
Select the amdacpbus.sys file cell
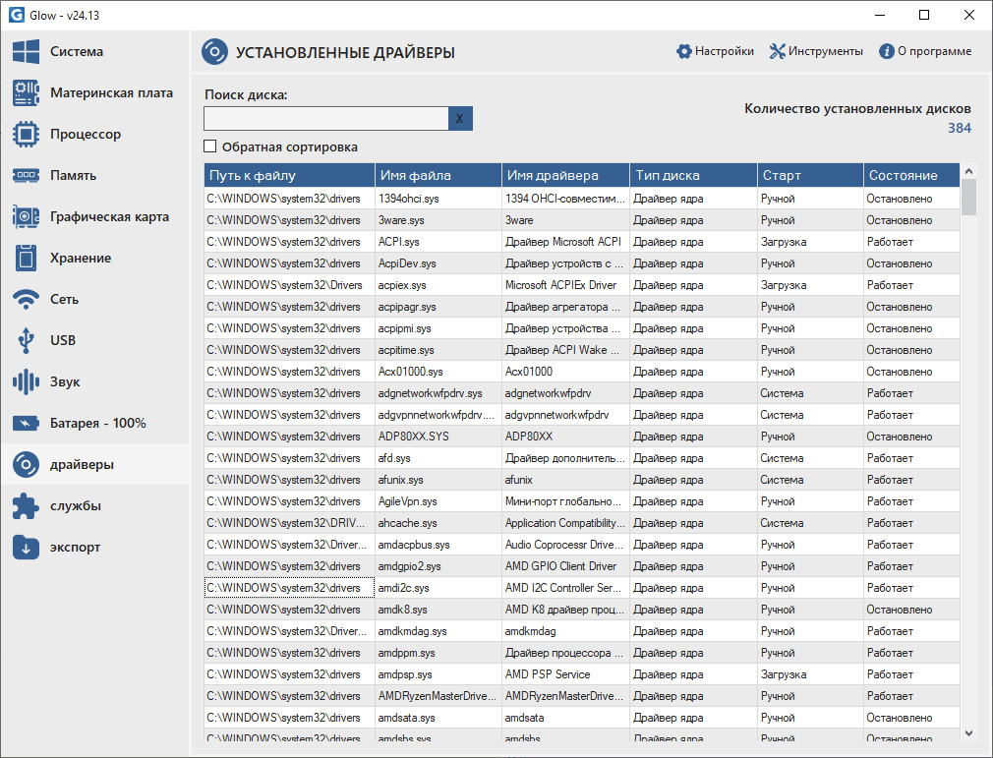click(438, 545)
